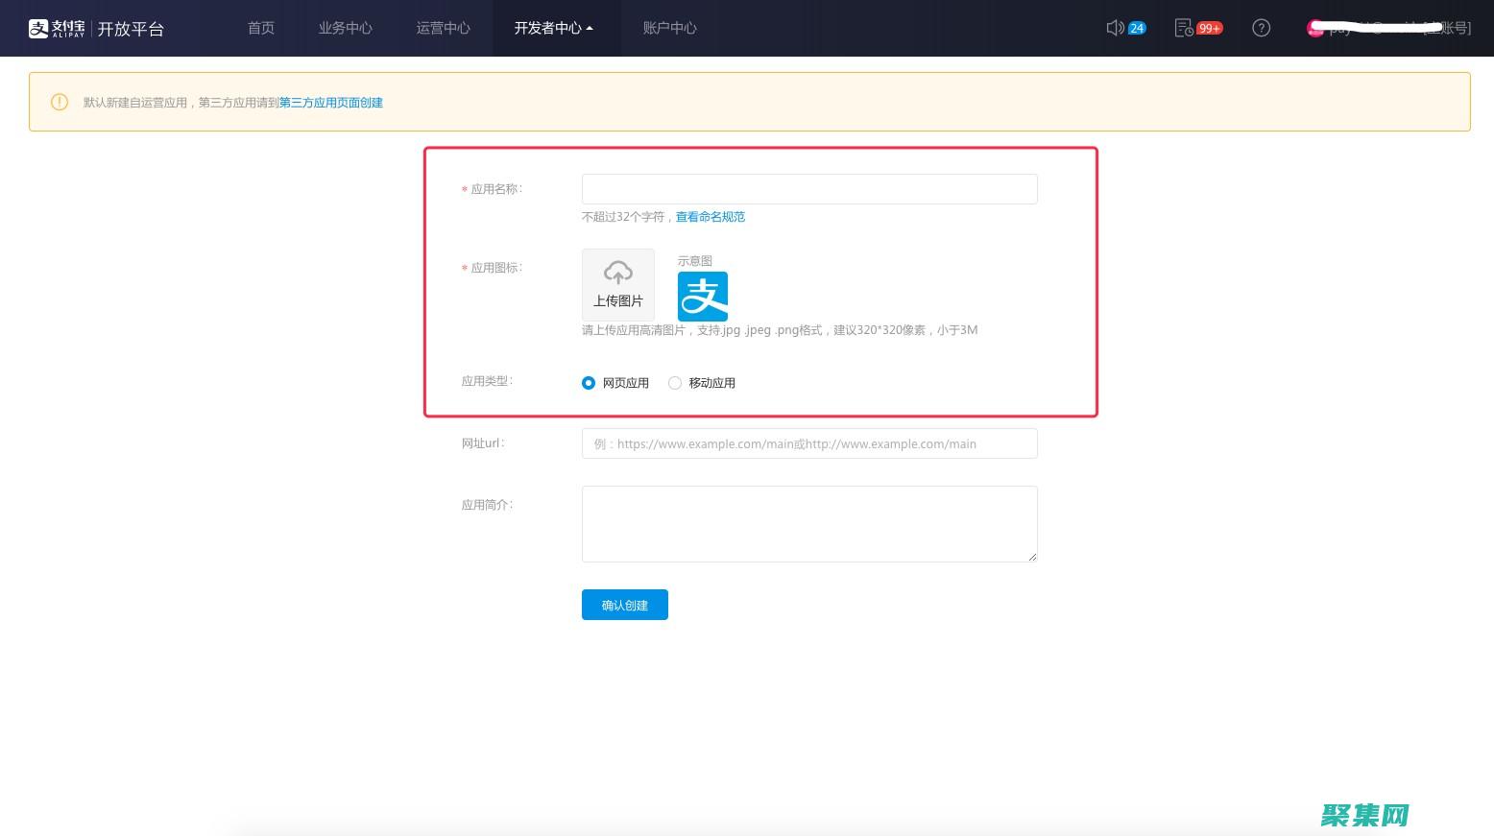
Task: Click the Alipay logo in the header
Action: tap(57, 29)
